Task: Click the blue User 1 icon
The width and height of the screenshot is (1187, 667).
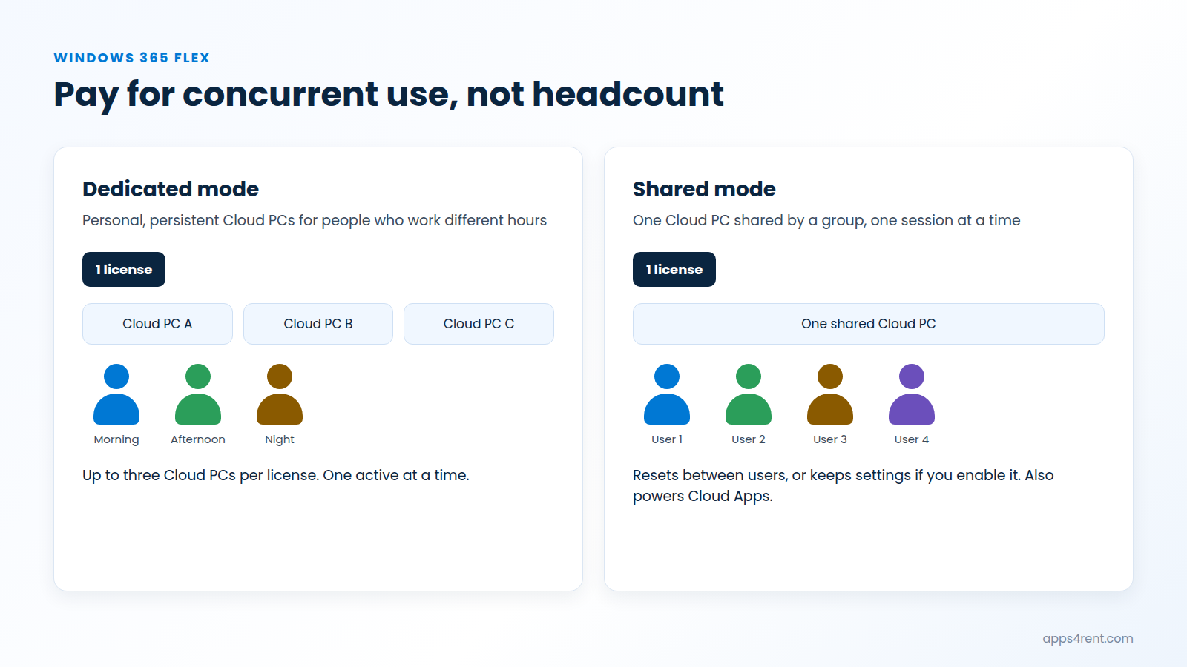Action: [667, 394]
